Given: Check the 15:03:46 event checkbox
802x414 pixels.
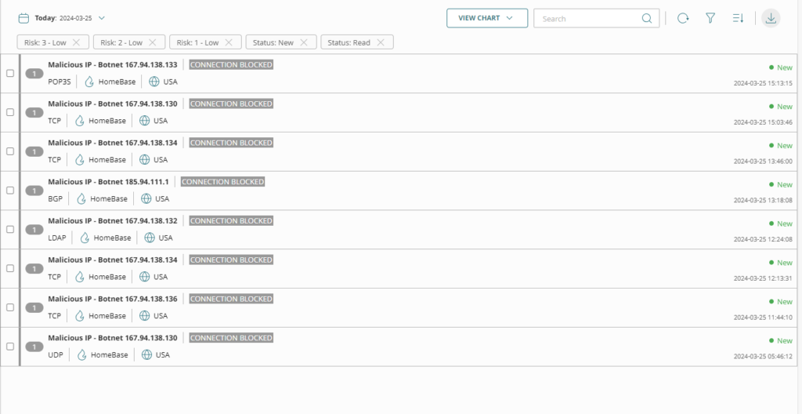Looking at the screenshot, I should point(10,112).
